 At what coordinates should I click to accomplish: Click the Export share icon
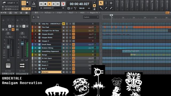(4, 3)
